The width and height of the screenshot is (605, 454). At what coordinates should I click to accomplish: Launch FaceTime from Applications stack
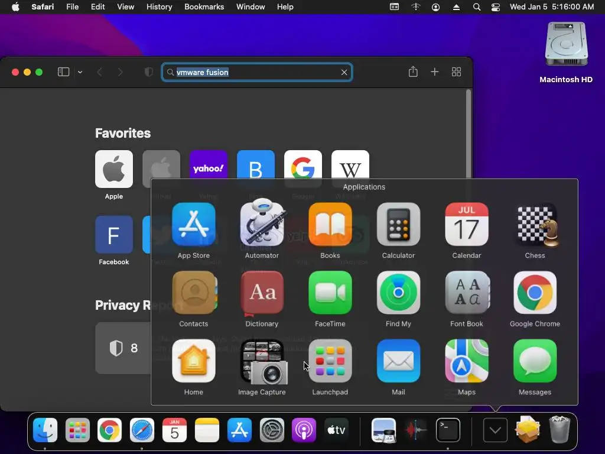330,293
